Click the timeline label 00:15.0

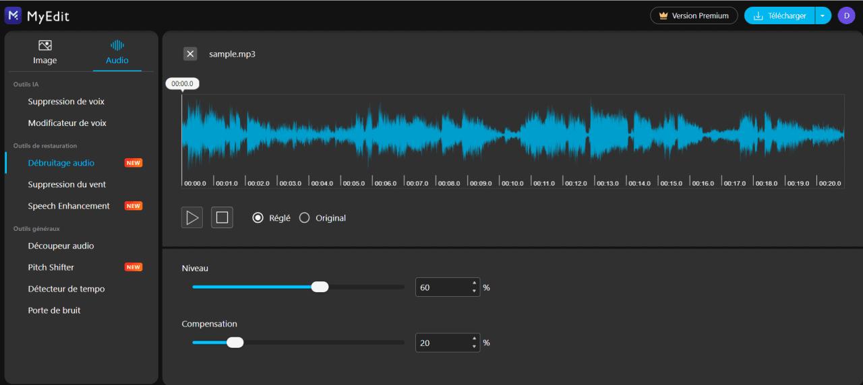(x=673, y=183)
